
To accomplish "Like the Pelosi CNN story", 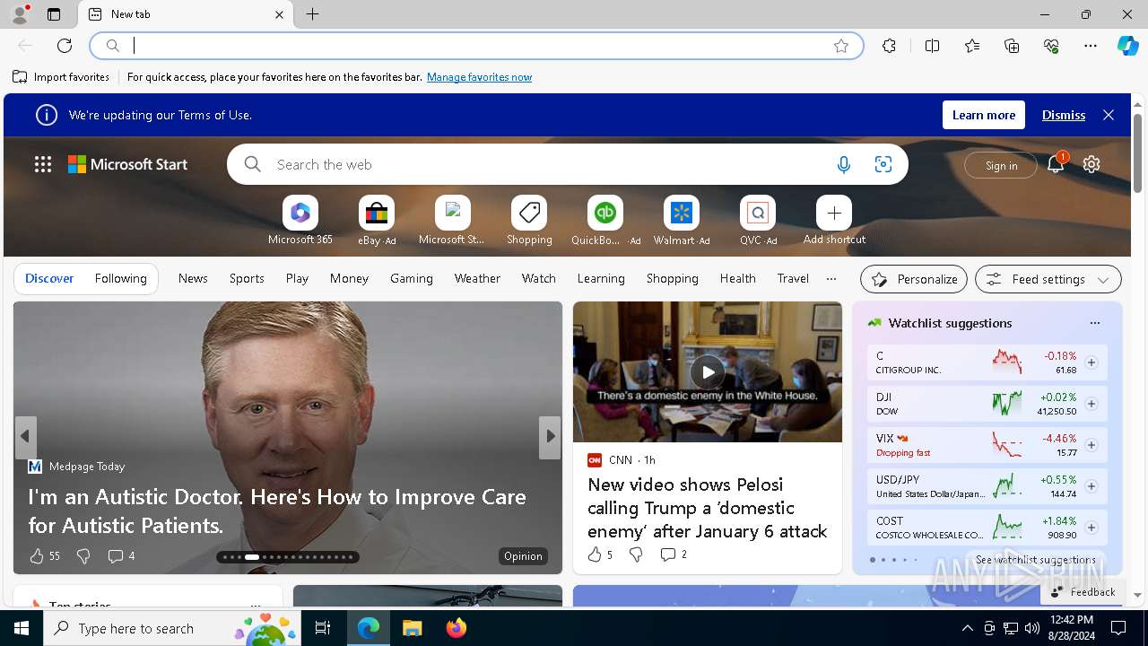I will [595, 554].
